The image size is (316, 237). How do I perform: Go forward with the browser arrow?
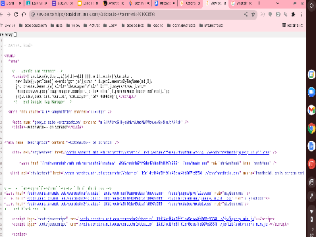9,14
